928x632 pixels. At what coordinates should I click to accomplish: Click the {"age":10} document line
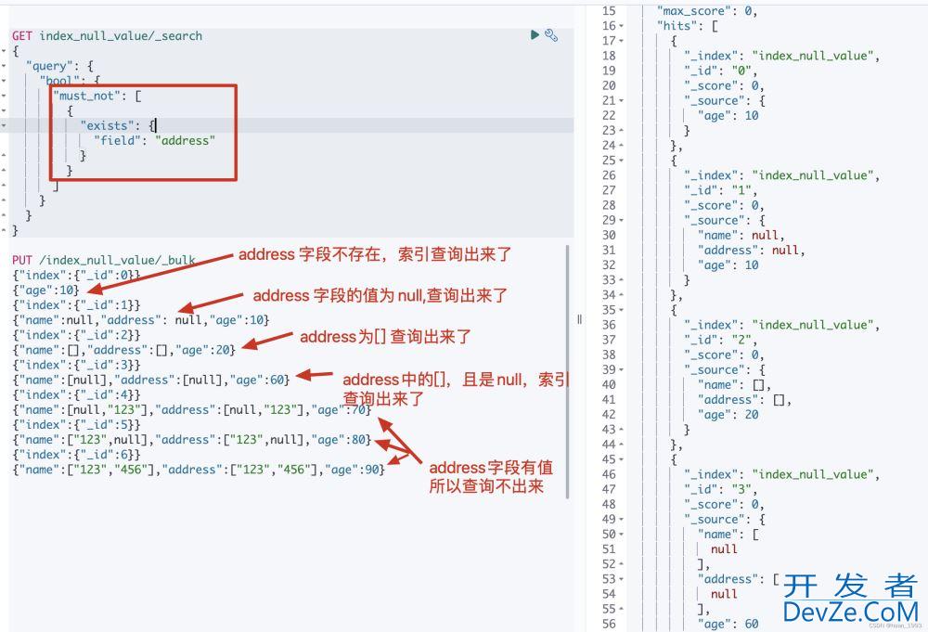coord(45,290)
